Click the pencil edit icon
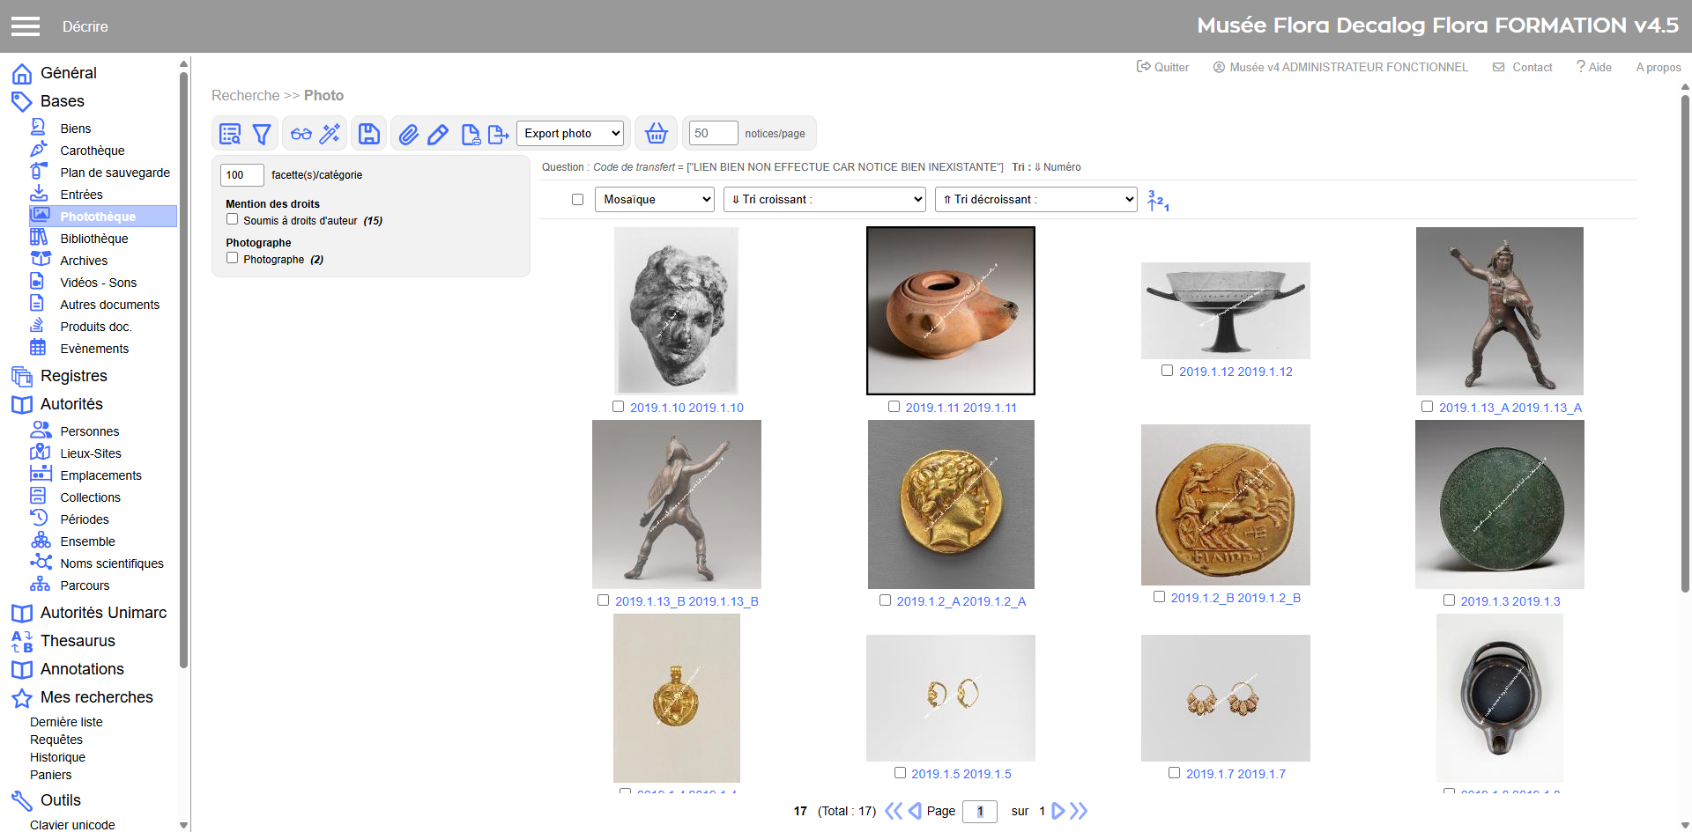Image resolution: width=1692 pixels, height=832 pixels. [438, 134]
